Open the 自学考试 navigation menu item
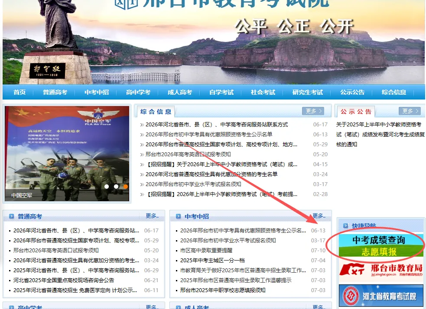Image resolution: width=426 pixels, height=309 pixels. [x=221, y=92]
